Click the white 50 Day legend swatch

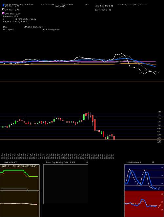coord(4,10)
